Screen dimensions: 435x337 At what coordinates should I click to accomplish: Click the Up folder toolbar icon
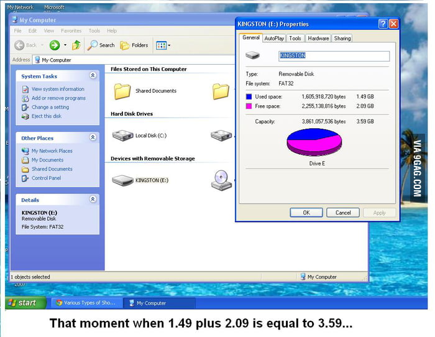pos(76,45)
